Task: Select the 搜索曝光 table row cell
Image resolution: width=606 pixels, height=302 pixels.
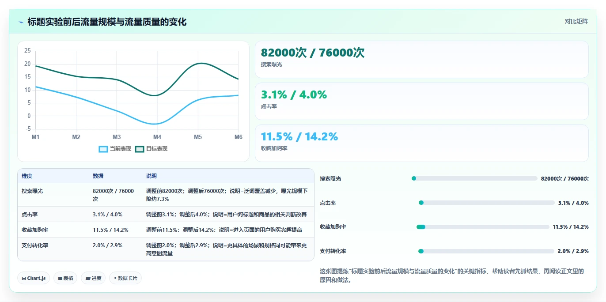Action: click(53, 195)
